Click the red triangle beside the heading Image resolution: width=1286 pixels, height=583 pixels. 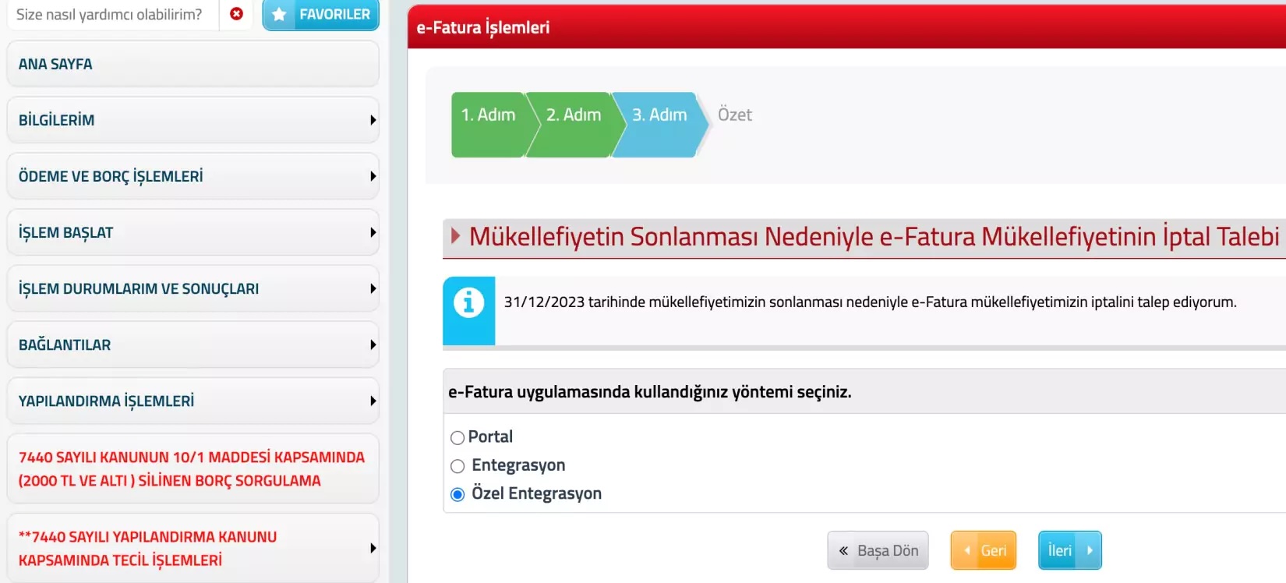(456, 235)
